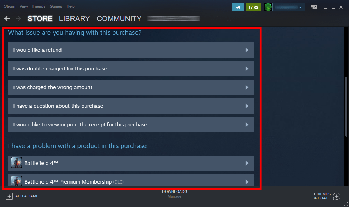Click the announcements megaphone icon
349x207 pixels.
[238, 7]
